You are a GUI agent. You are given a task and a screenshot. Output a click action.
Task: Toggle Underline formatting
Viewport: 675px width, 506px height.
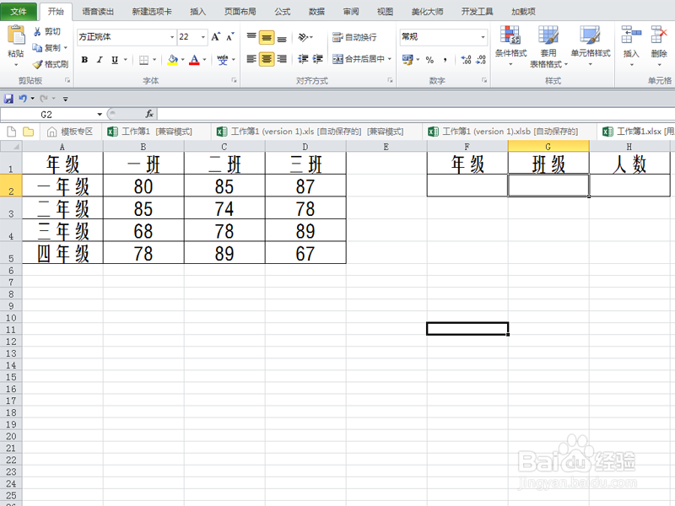click(x=115, y=60)
